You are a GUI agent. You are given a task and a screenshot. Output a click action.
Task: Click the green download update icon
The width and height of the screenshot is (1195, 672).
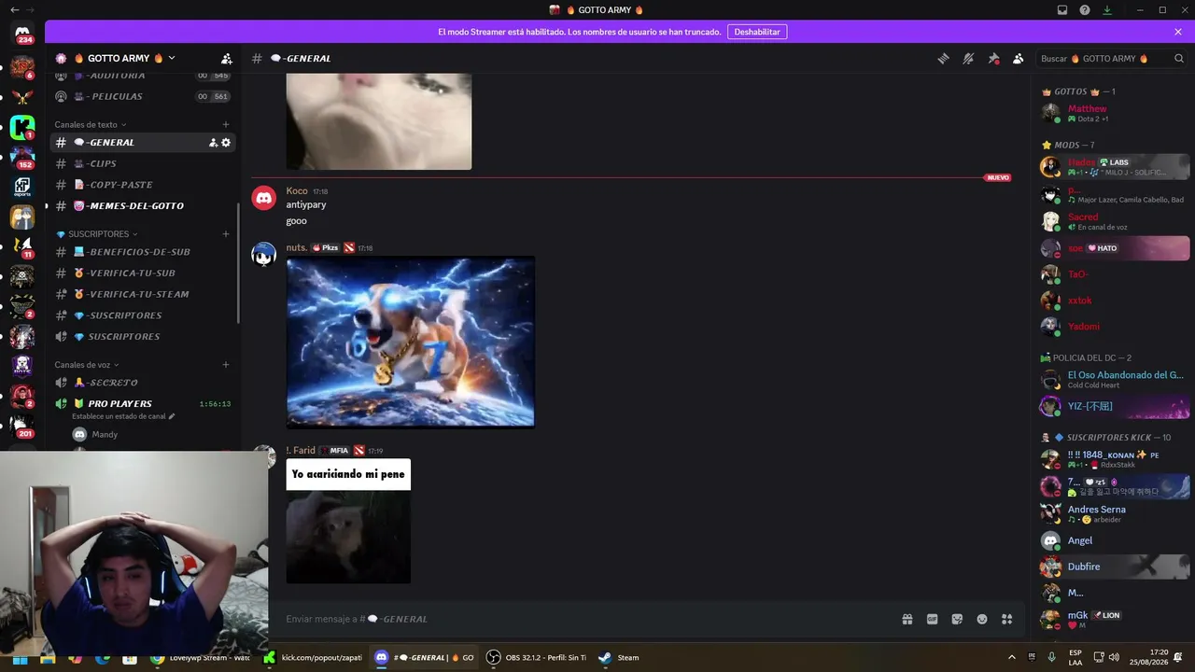click(x=1107, y=9)
